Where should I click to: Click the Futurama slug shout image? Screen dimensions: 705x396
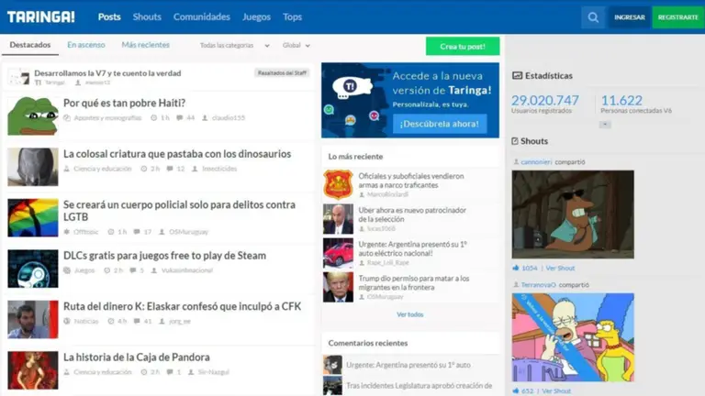(573, 214)
